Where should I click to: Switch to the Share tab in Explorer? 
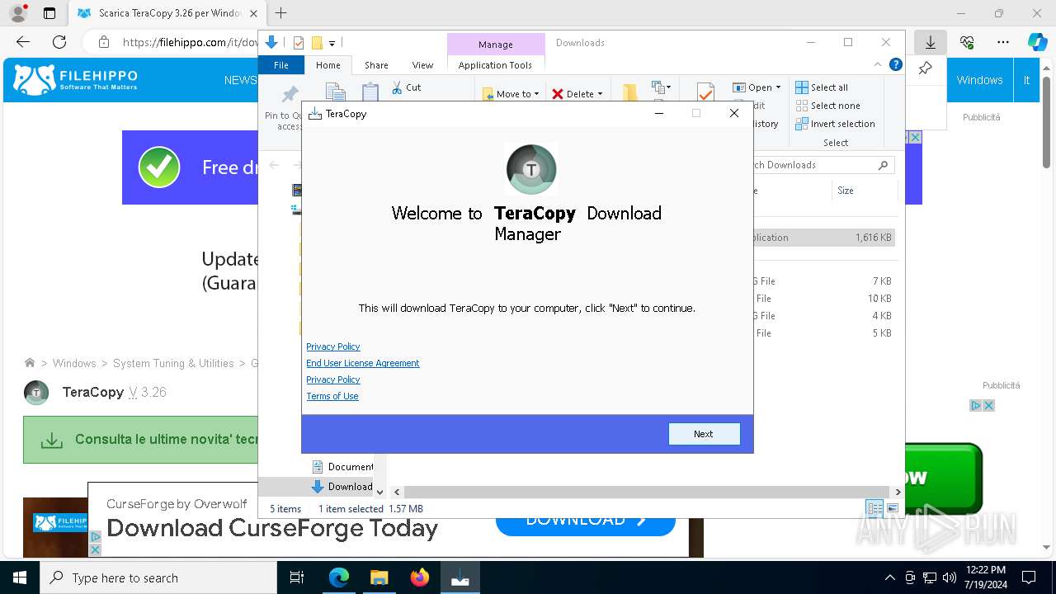coord(376,65)
